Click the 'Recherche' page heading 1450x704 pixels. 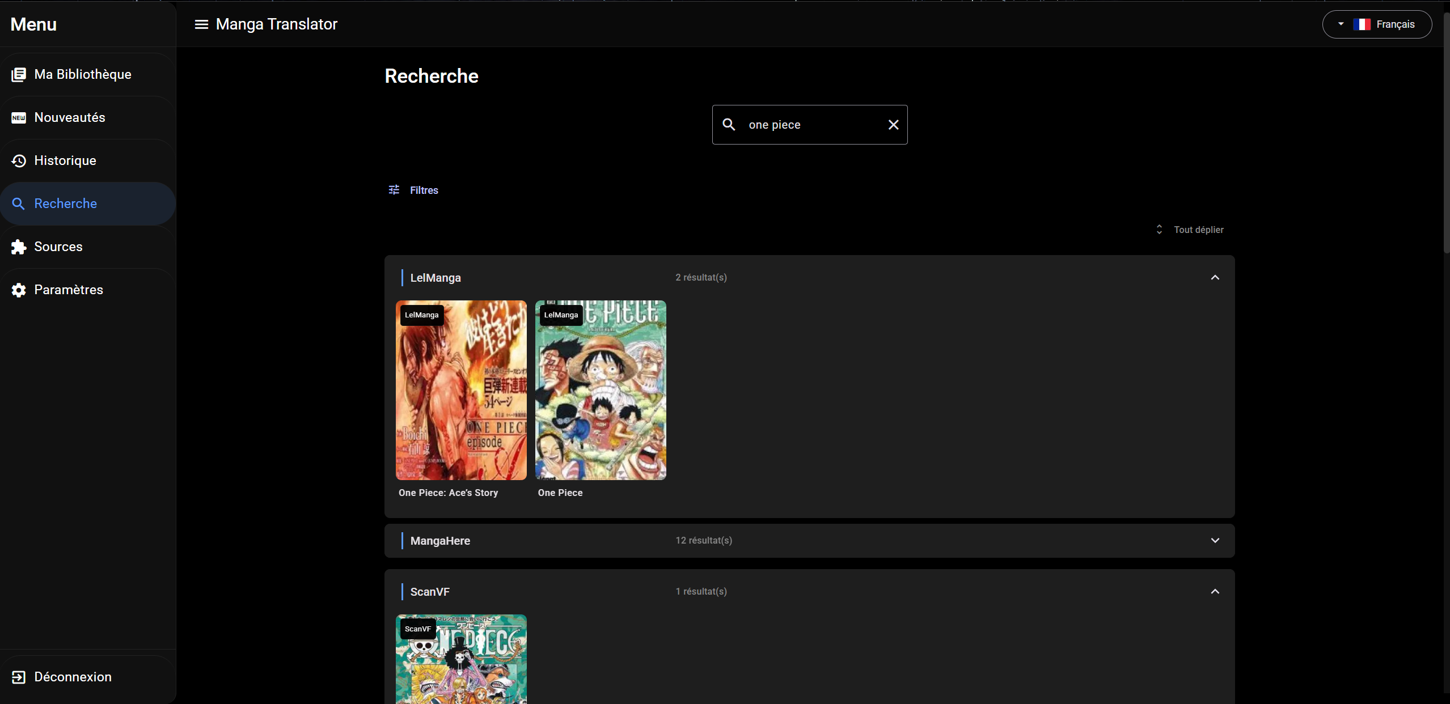[x=432, y=76]
